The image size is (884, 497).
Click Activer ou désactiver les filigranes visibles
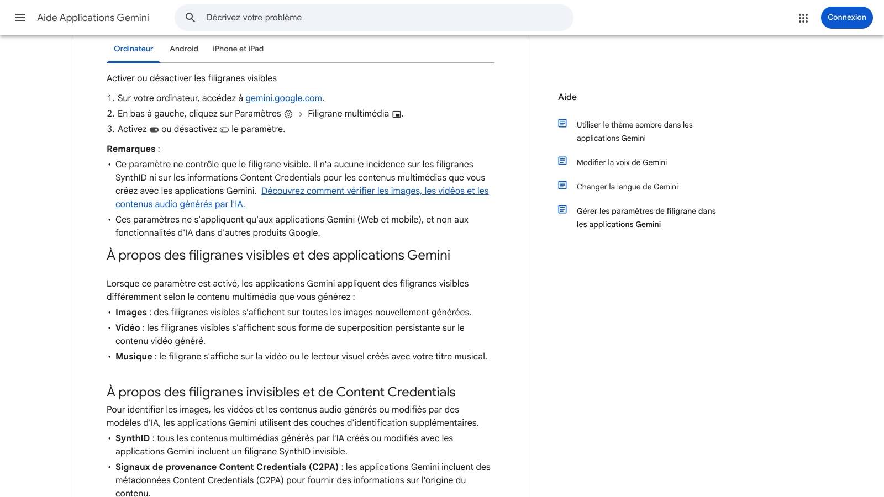[192, 78]
